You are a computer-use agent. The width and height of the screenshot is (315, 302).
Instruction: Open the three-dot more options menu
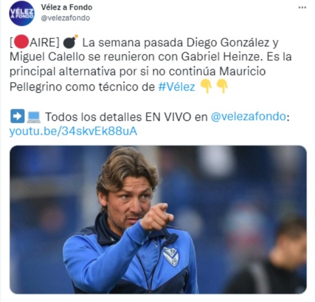(302, 8)
